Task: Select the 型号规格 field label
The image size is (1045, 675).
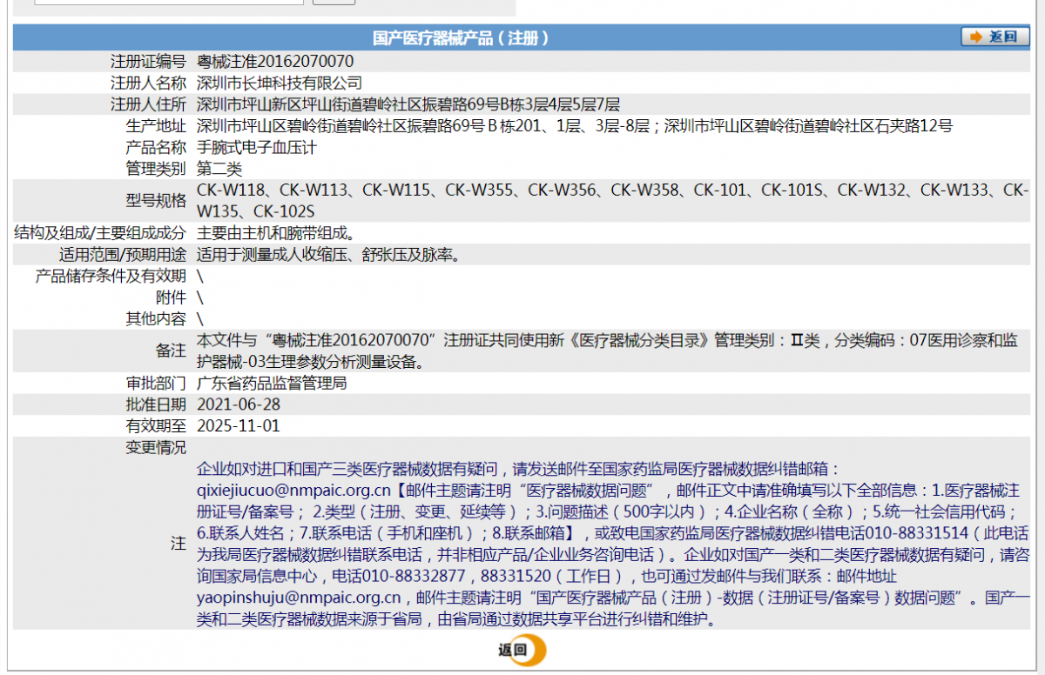Action: (x=156, y=201)
